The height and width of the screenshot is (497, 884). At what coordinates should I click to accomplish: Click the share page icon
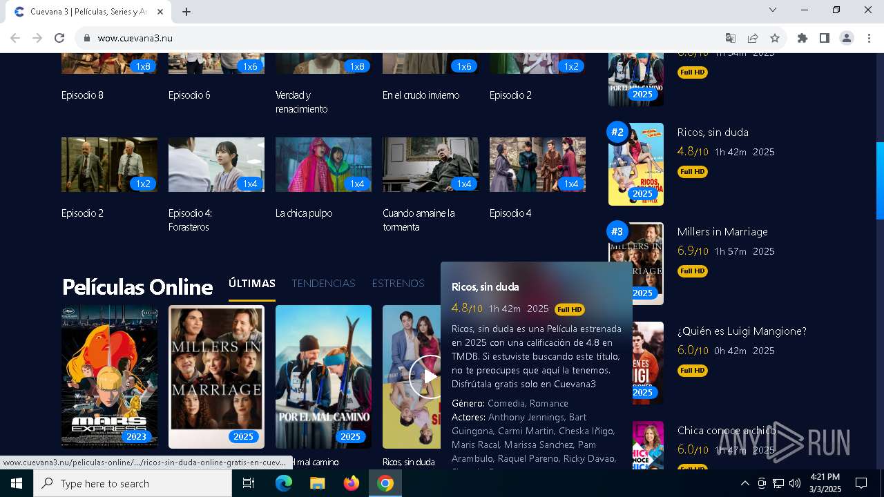(753, 38)
